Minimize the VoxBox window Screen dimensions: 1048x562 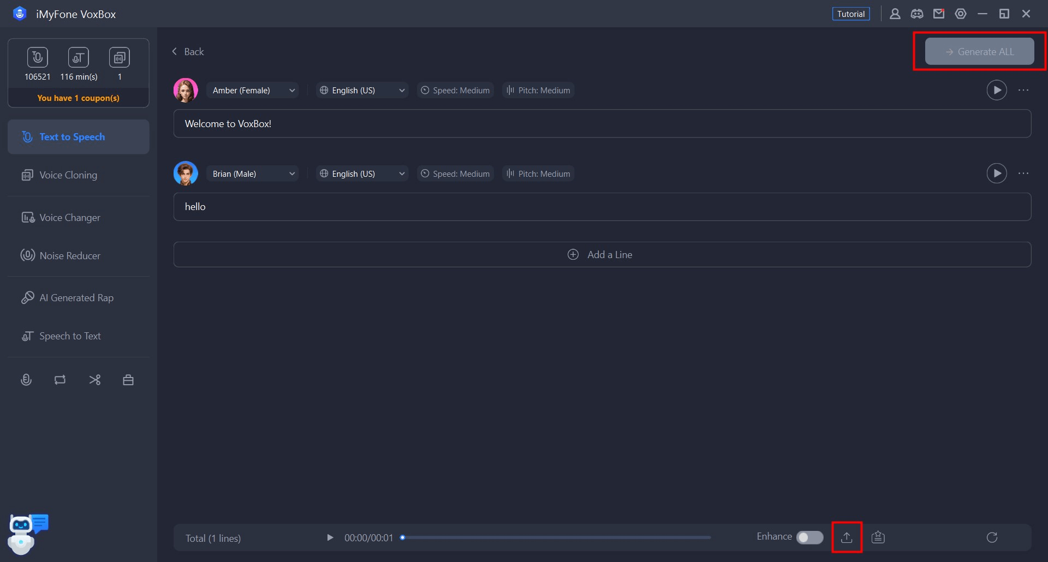[982, 14]
